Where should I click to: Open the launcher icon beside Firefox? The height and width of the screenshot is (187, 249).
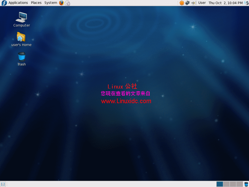[x=67, y=3]
